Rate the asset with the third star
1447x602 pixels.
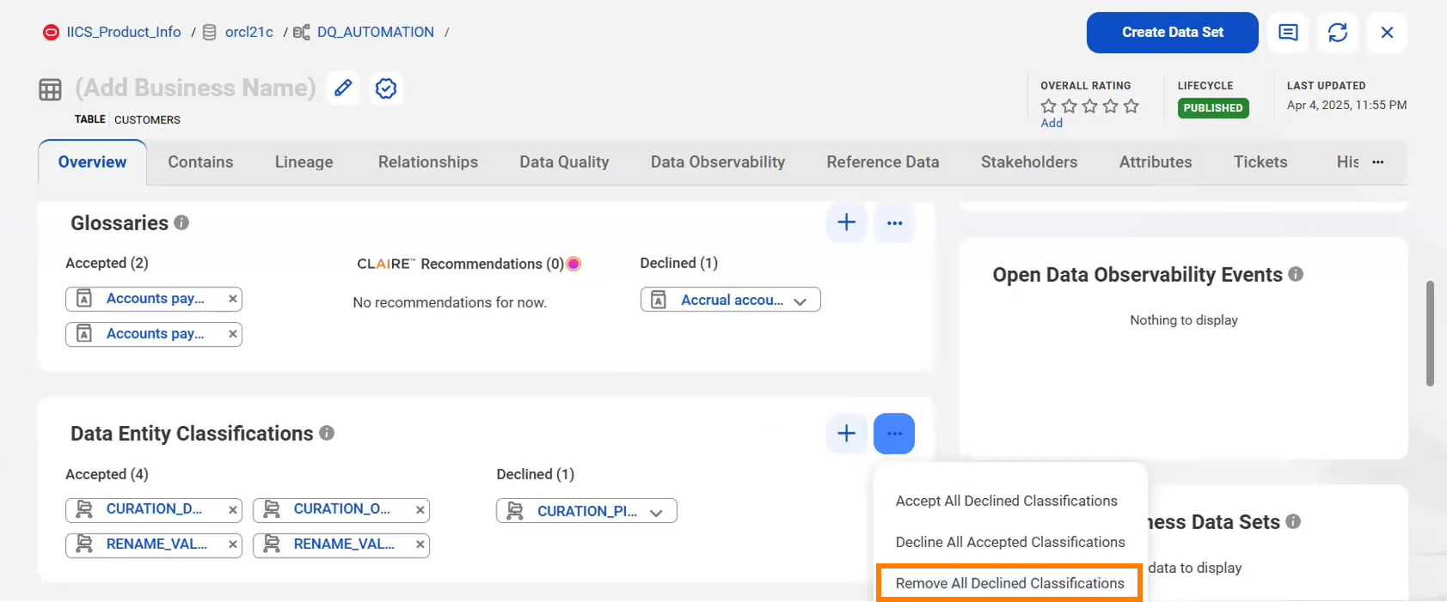(x=1090, y=106)
